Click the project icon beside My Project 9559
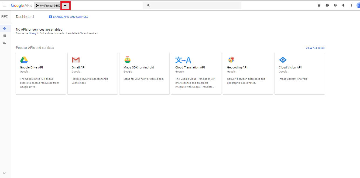The image size is (360, 178). point(37,6)
